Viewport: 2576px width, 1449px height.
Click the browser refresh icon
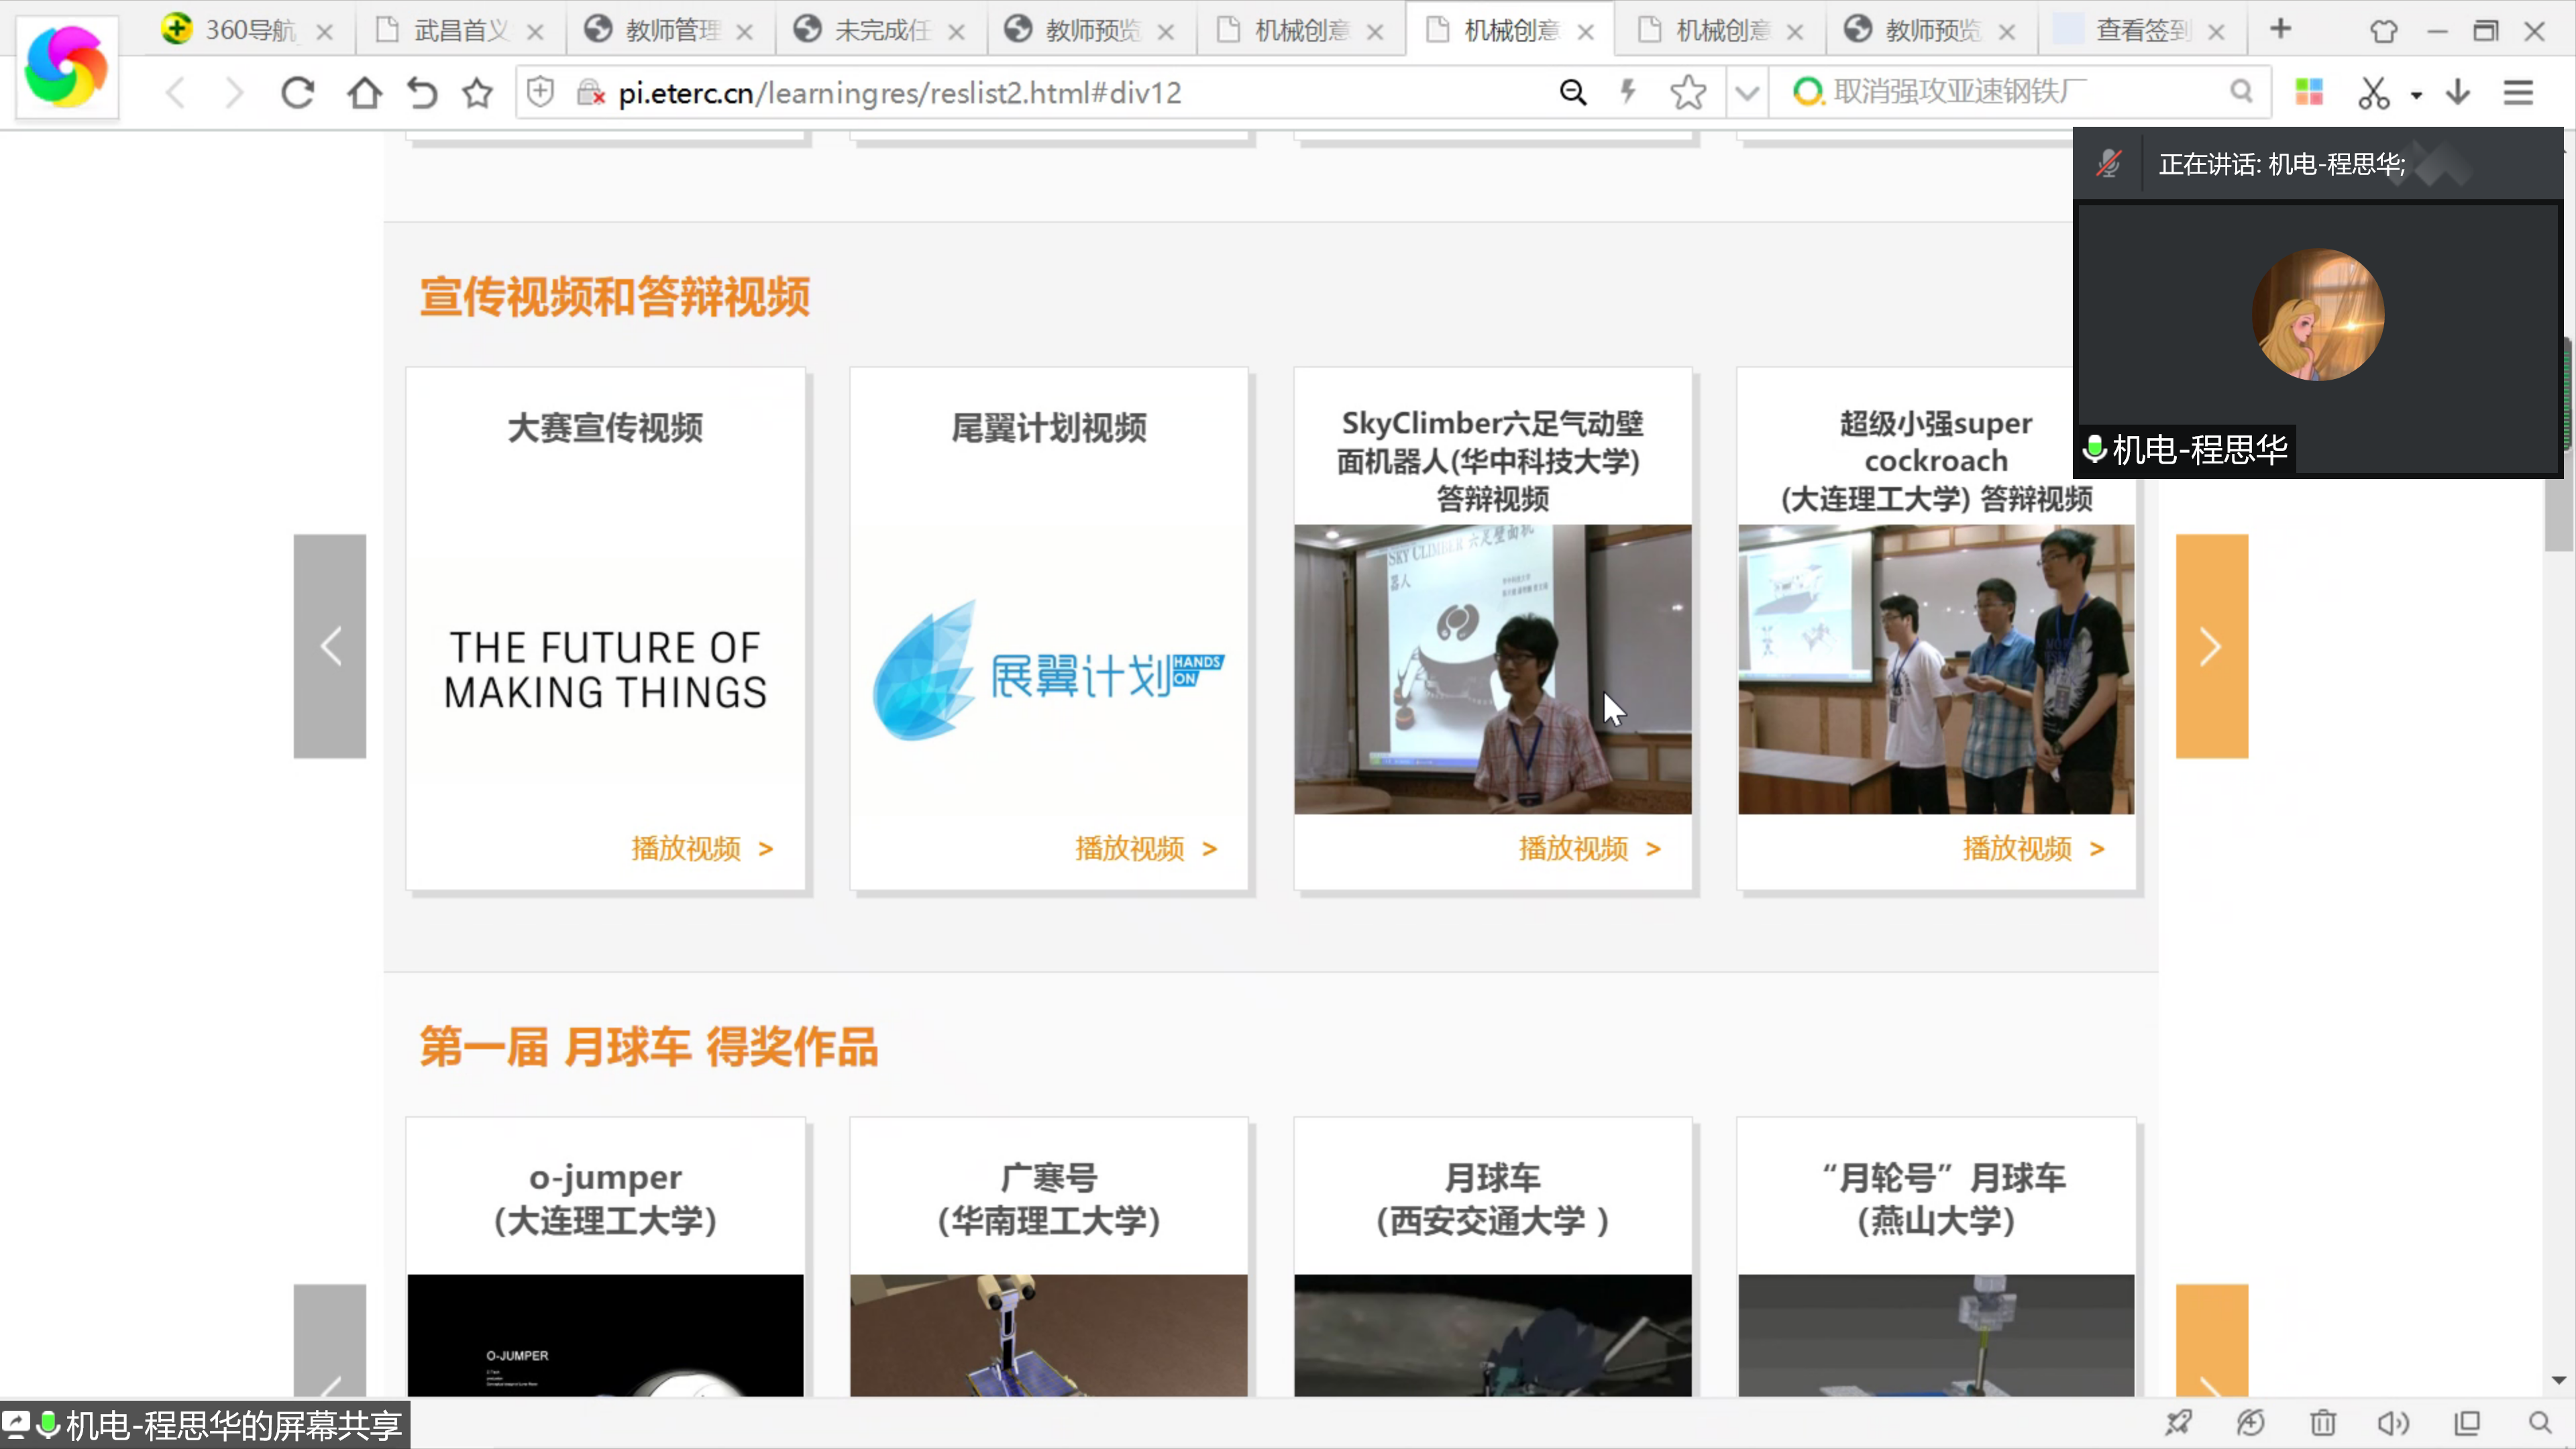(297, 93)
